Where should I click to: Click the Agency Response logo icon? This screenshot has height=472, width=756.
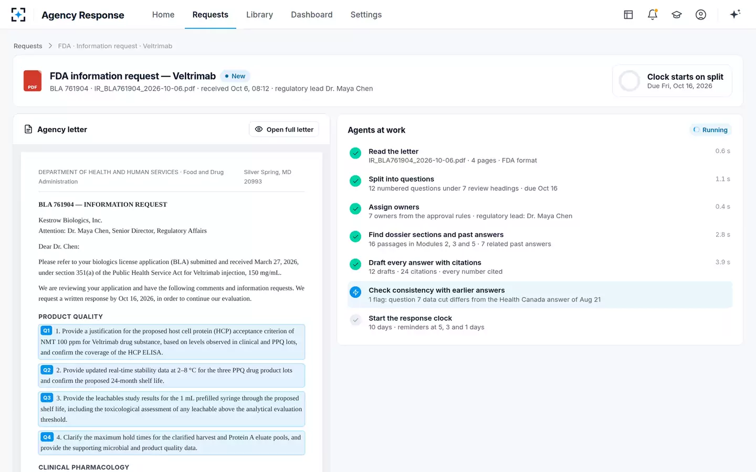coord(18,15)
